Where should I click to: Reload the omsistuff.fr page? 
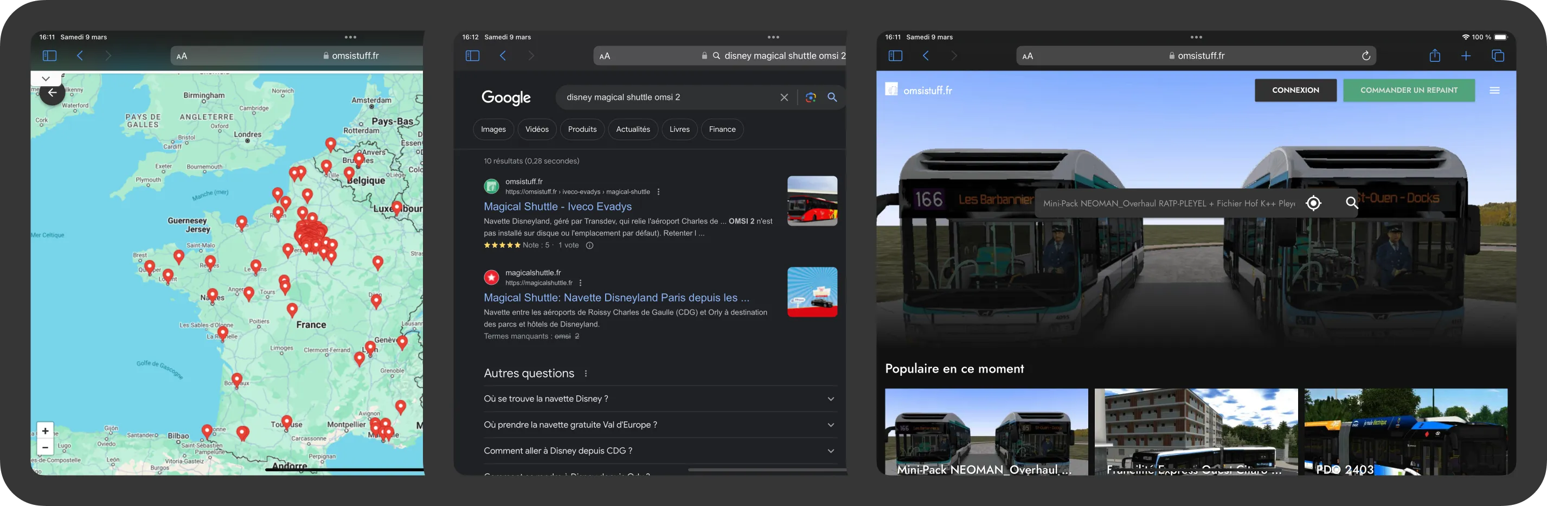point(1366,56)
